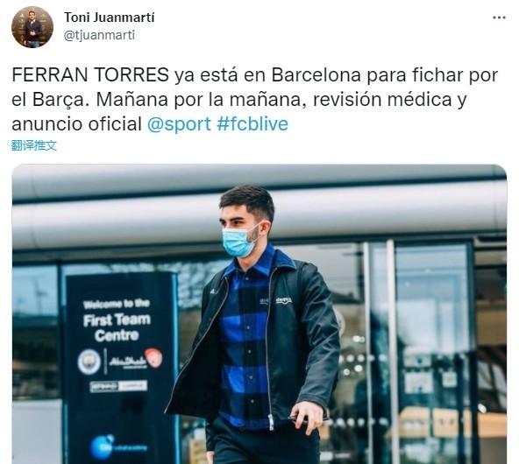This screenshot has height=464, width=519.
Task: Open the attached tweet photo
Action: (259, 314)
